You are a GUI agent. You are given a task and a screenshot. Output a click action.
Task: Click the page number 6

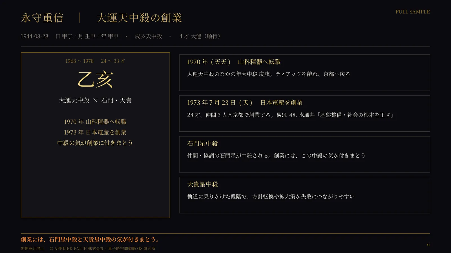pos(428,245)
